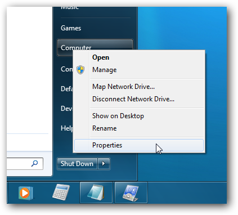
Task: Click the search magnifier icon
Action: 34,164
